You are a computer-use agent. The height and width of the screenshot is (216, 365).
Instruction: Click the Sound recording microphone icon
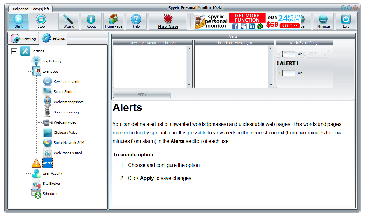pos(47,112)
